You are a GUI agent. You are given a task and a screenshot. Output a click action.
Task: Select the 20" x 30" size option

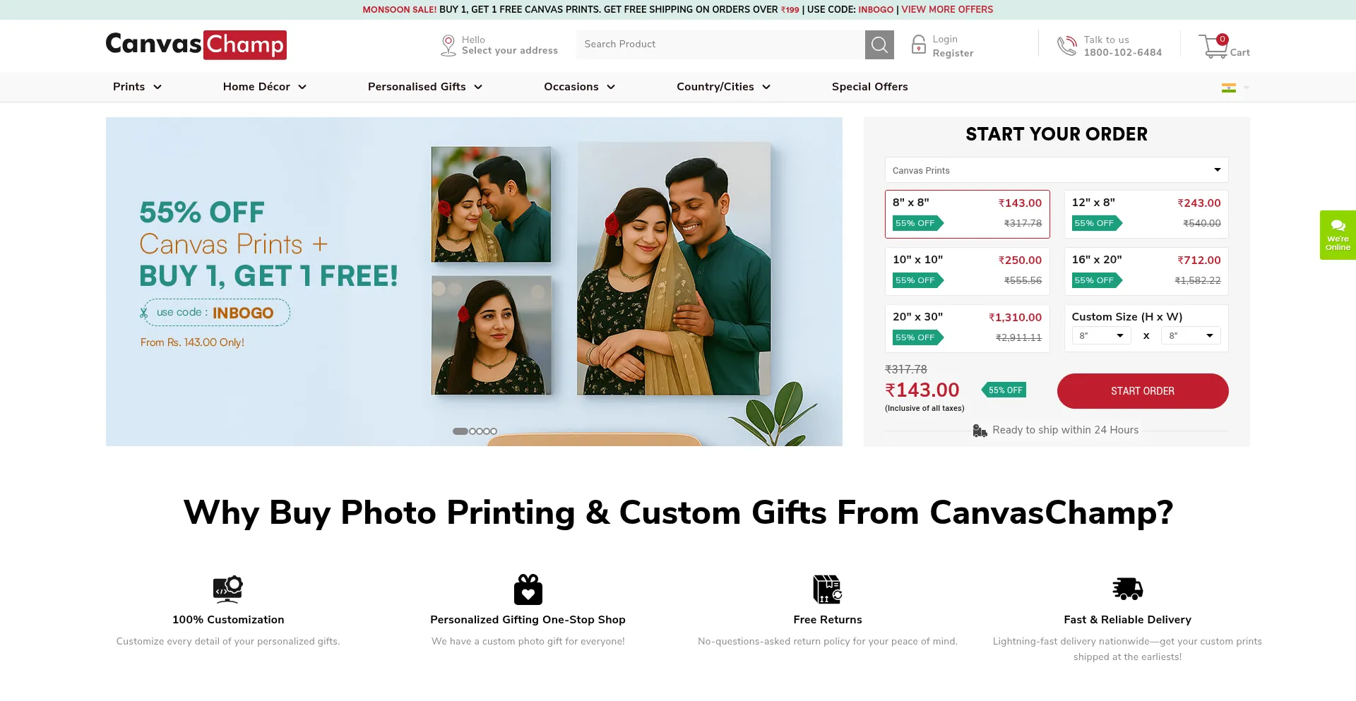[967, 328]
